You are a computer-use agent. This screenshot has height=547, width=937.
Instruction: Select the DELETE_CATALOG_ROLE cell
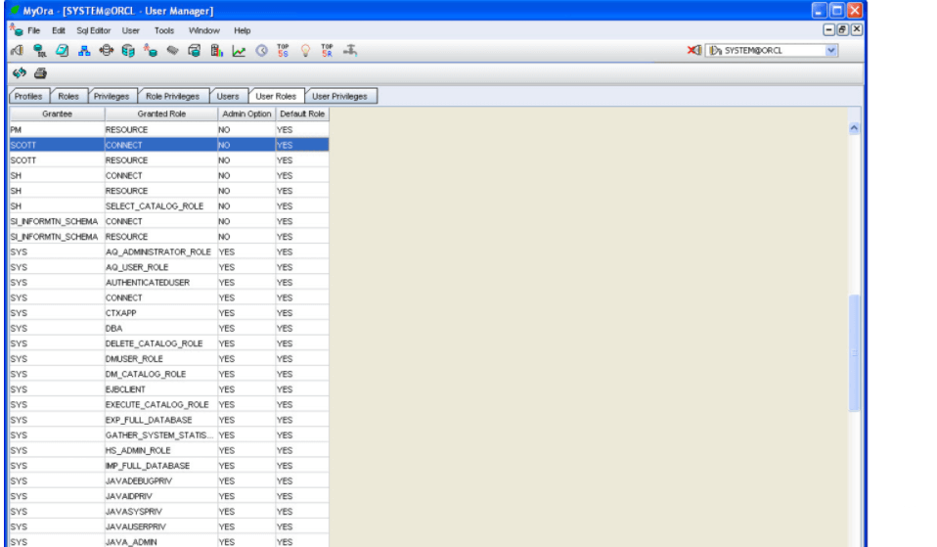[x=161, y=343]
